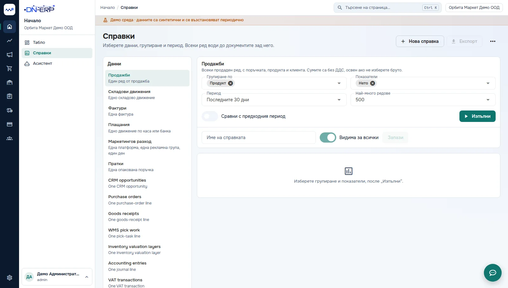
Task: Open the delivery truck icon in rail
Action: tap(10, 110)
